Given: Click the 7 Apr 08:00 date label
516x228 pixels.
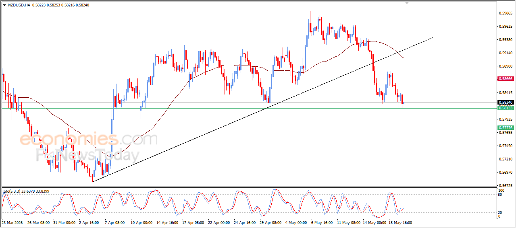Looking at the screenshot, I should point(114,222).
